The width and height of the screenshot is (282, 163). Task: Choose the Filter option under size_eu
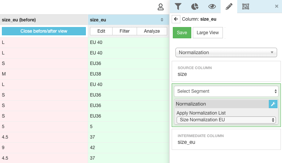pyautogui.click(x=125, y=31)
